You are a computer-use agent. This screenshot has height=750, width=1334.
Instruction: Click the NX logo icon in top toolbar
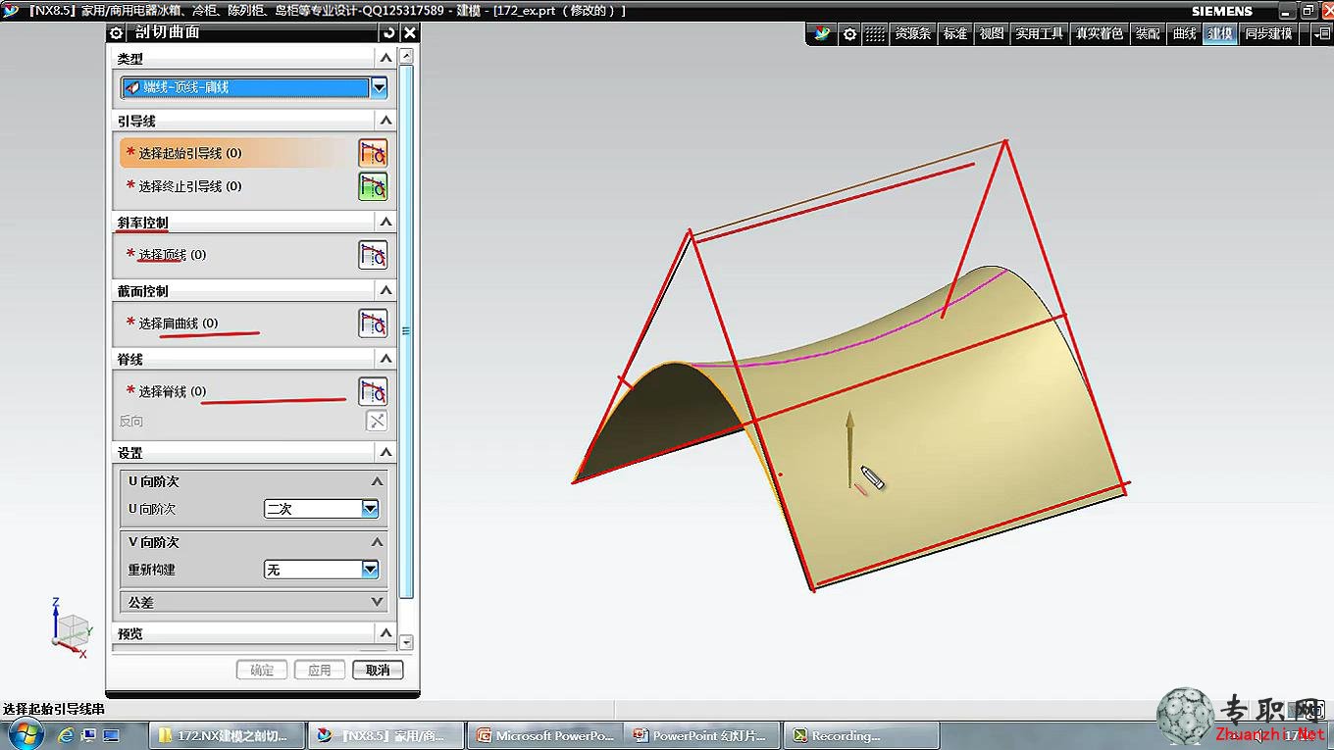pyautogui.click(x=823, y=33)
